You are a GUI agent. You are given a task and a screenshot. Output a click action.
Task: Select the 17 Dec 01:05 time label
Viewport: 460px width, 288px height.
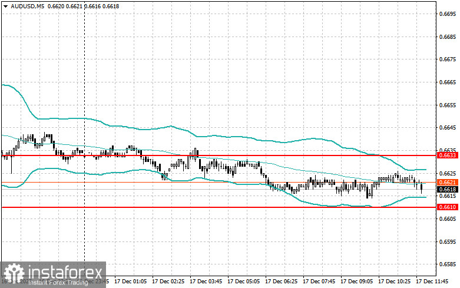130,282
